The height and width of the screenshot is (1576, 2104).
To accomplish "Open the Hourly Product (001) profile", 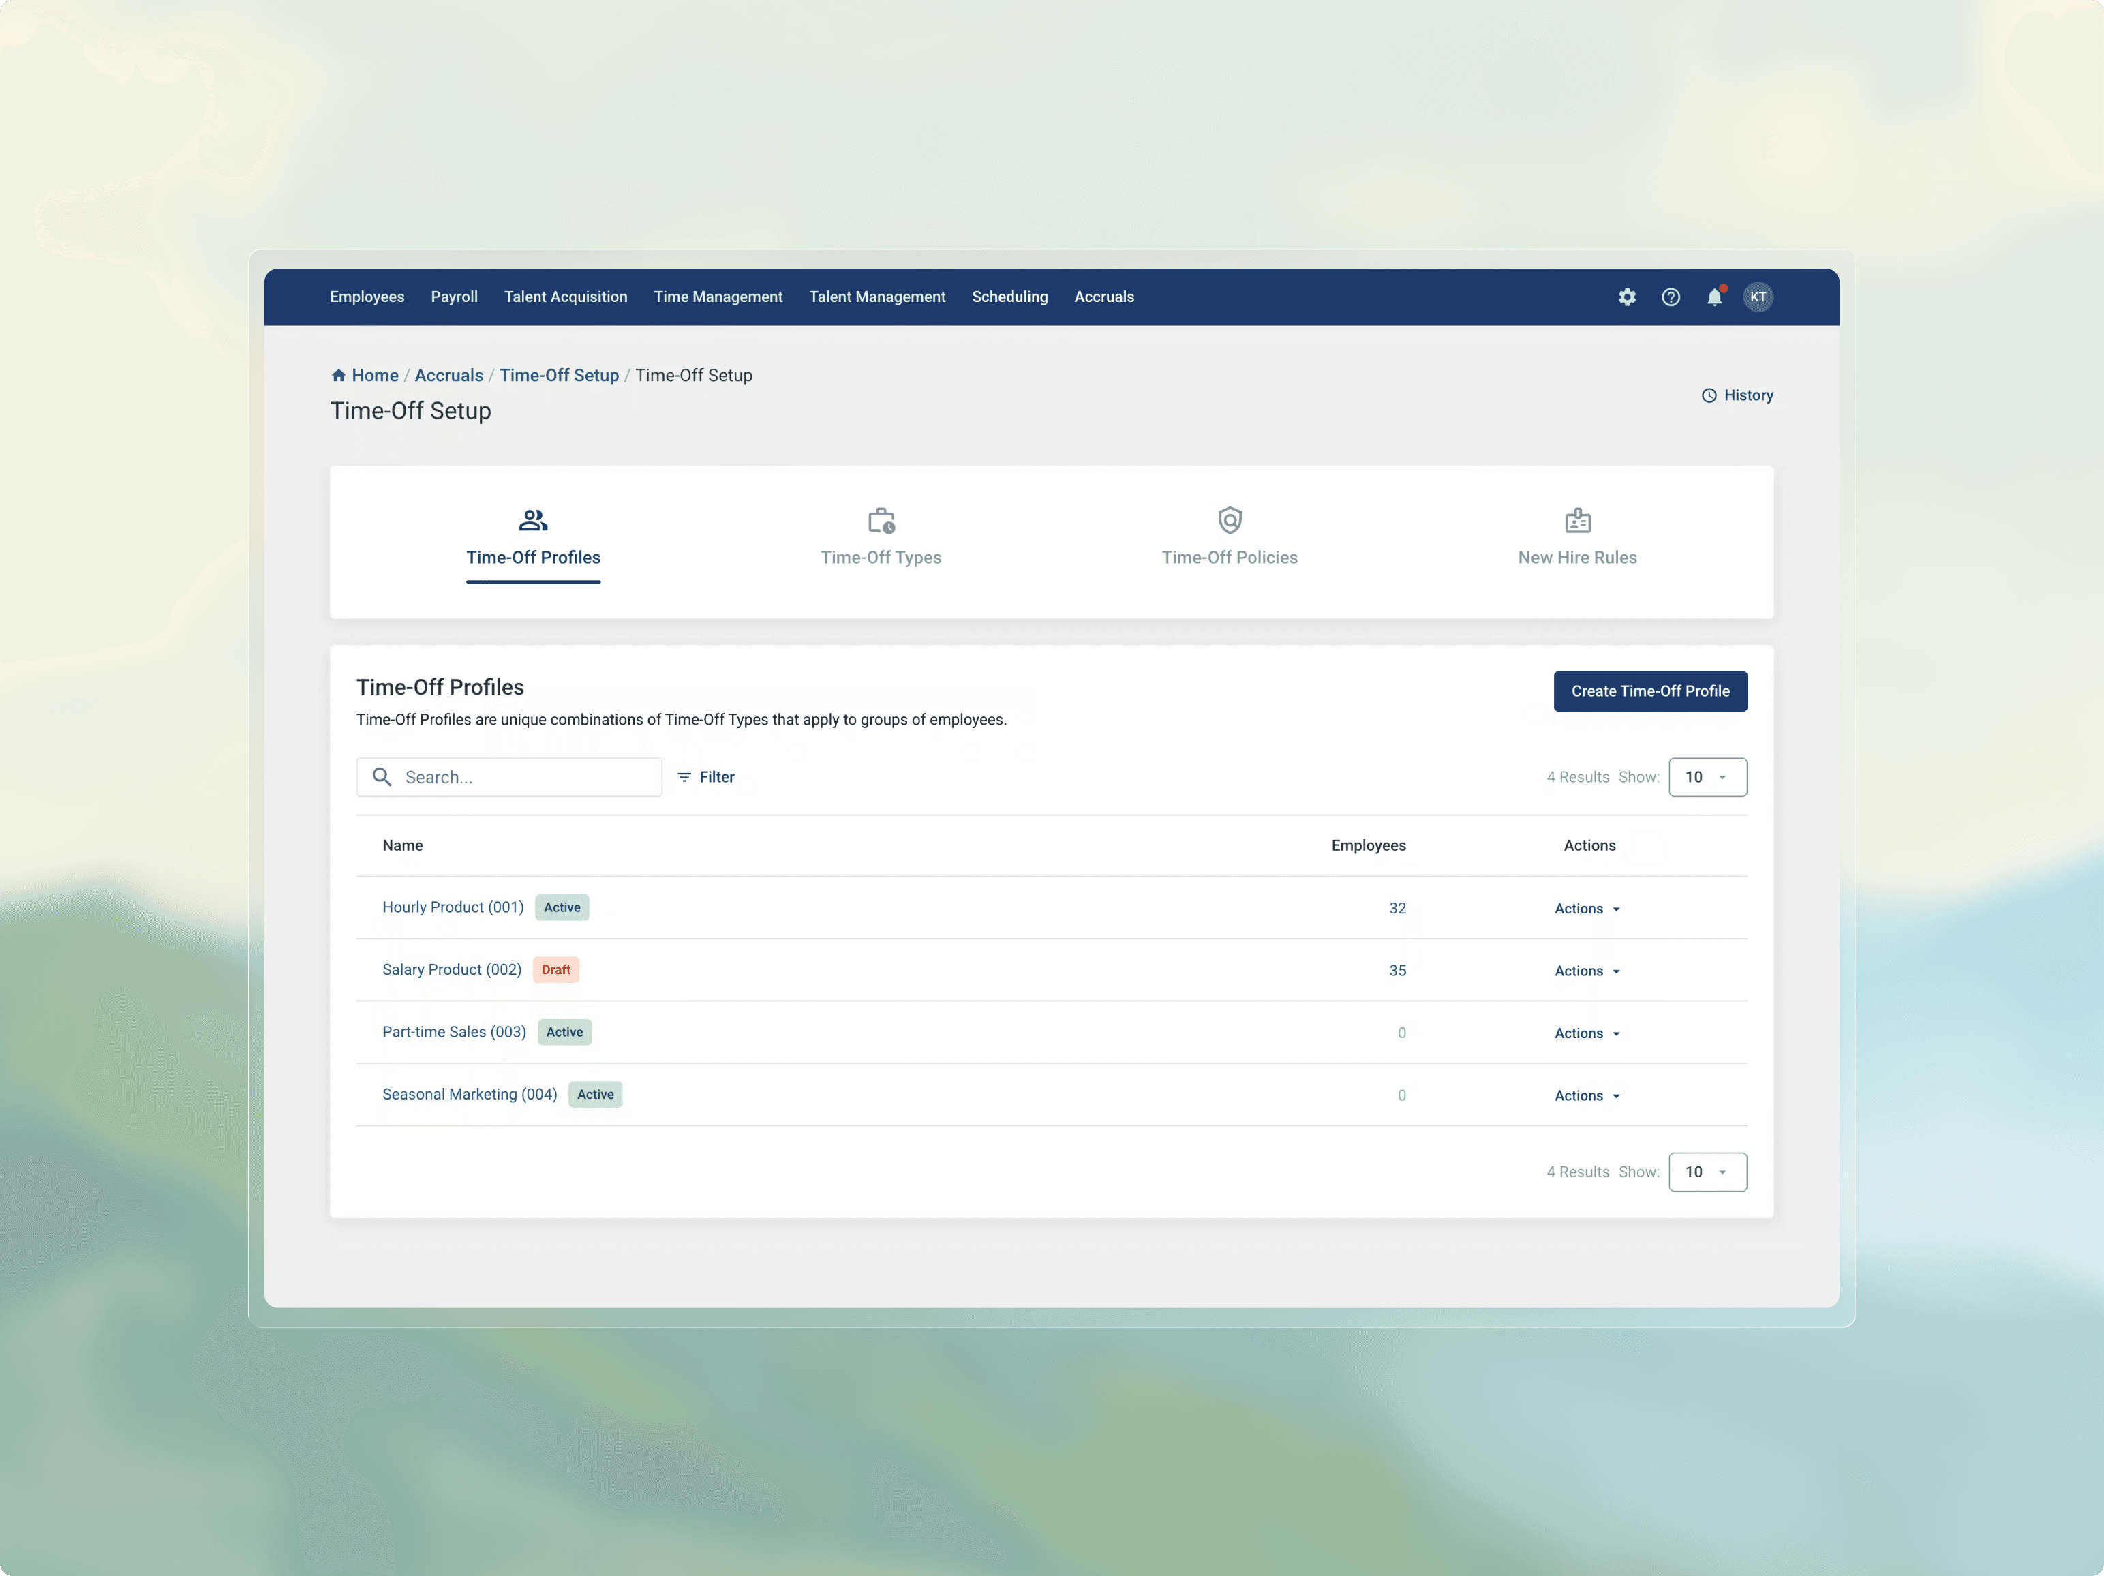I will [453, 907].
